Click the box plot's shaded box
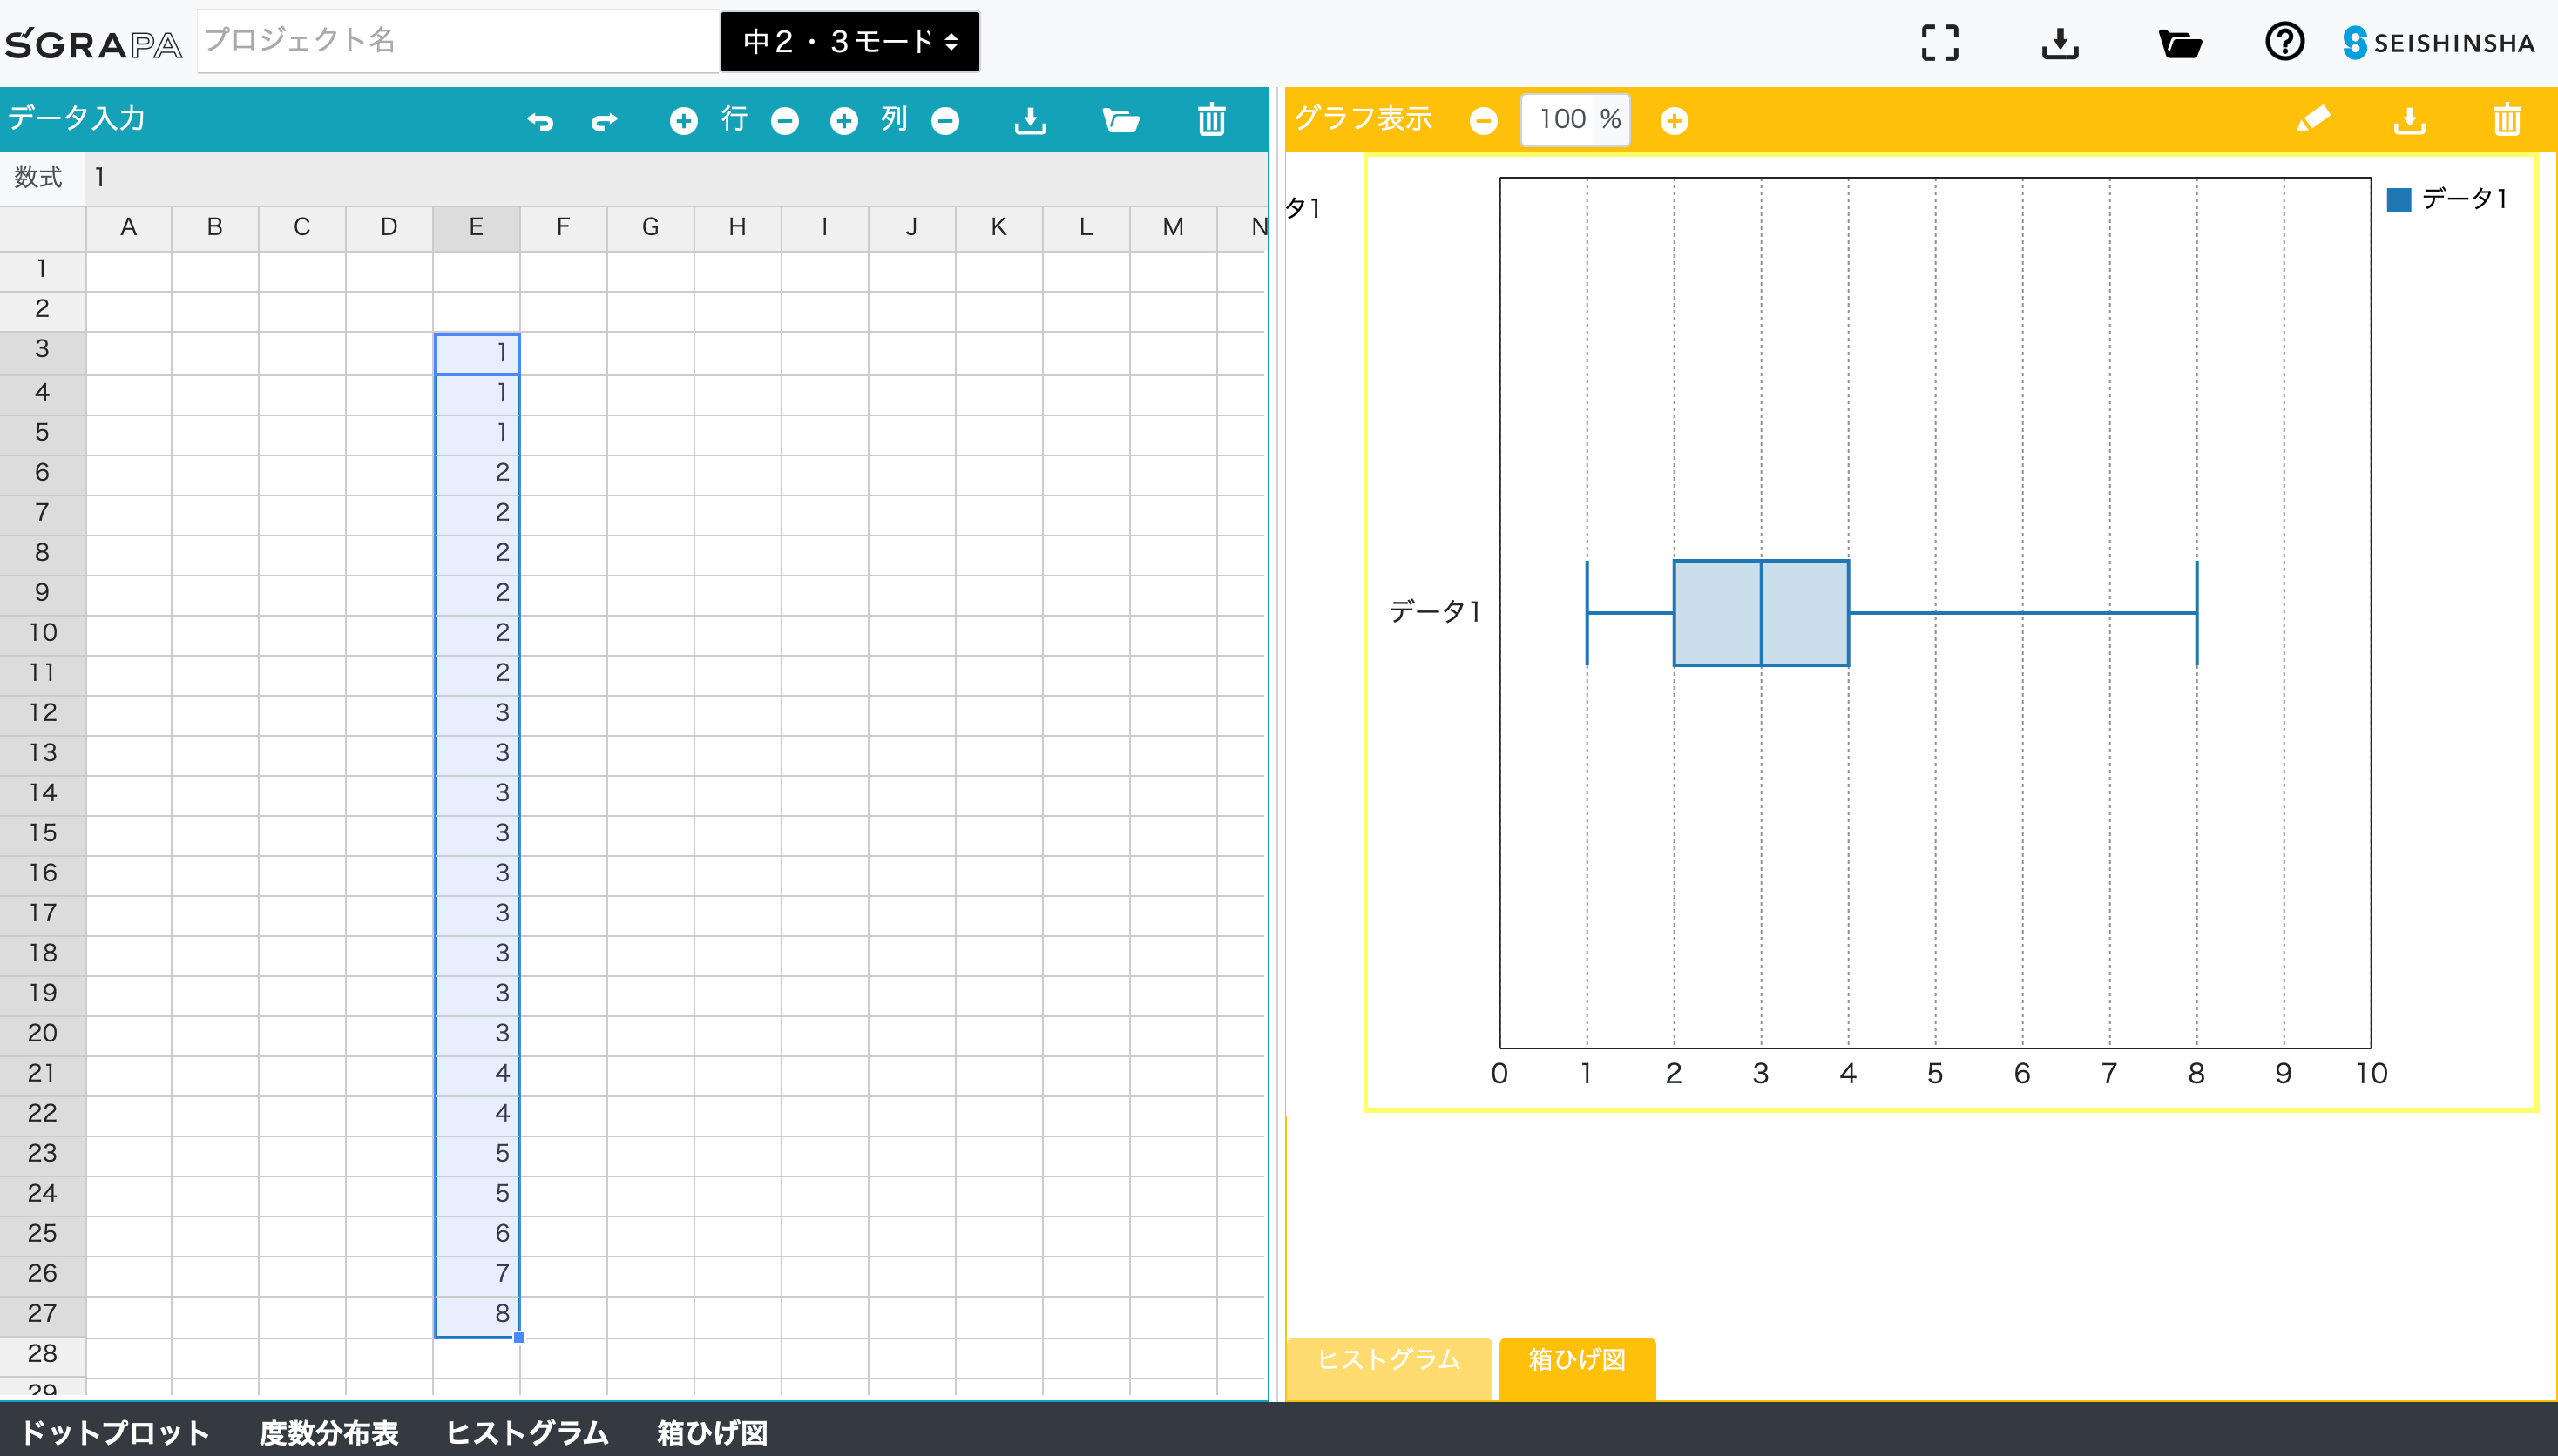The image size is (2558, 1456). tap(1761, 613)
